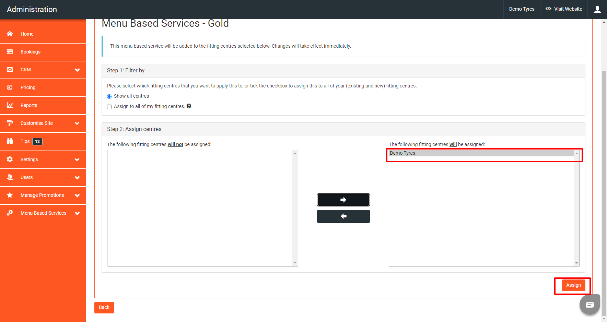Image resolution: width=607 pixels, height=322 pixels.
Task: Click the chat bubble icon at bottom right
Action: pyautogui.click(x=590, y=304)
